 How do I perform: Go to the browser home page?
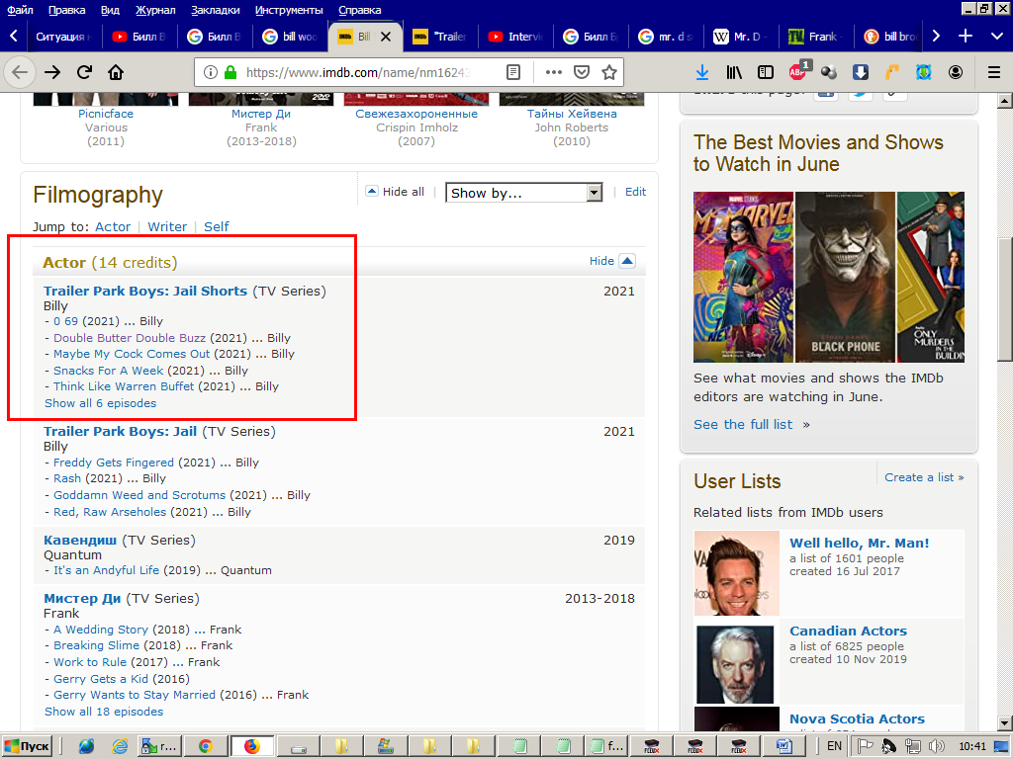[116, 72]
